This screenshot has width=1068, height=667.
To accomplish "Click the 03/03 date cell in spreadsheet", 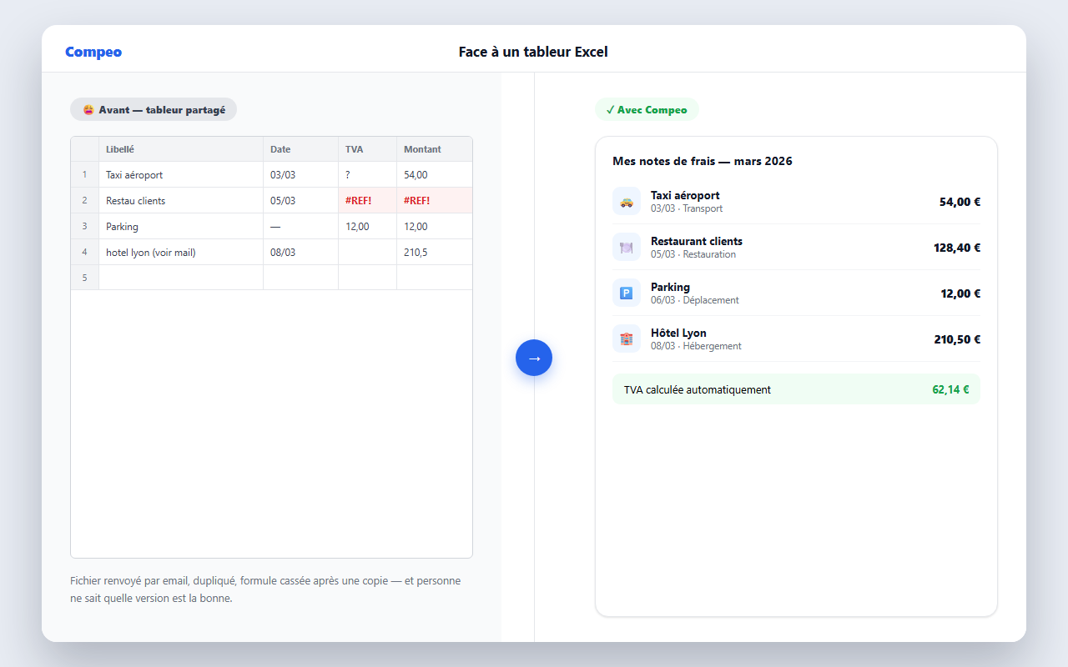I will [301, 175].
